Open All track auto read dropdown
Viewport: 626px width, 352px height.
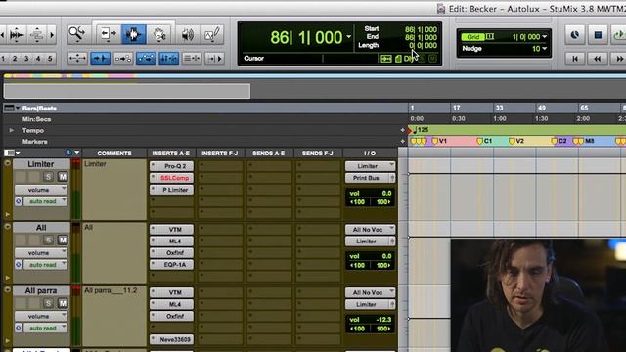pos(46,265)
